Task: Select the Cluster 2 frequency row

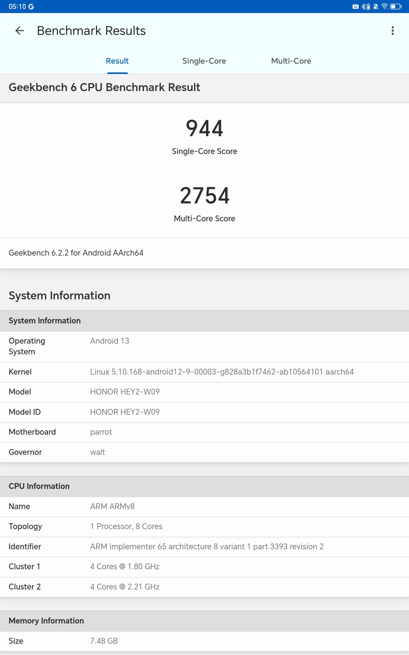Action: [x=204, y=587]
